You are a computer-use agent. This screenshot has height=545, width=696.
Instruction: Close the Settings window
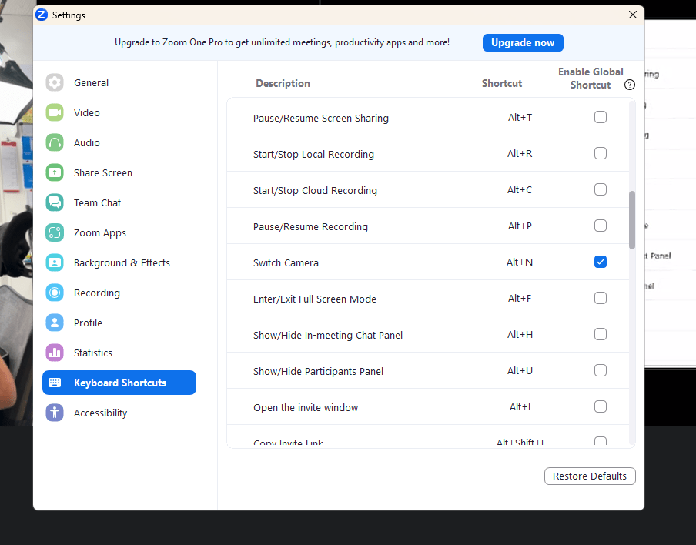633,15
